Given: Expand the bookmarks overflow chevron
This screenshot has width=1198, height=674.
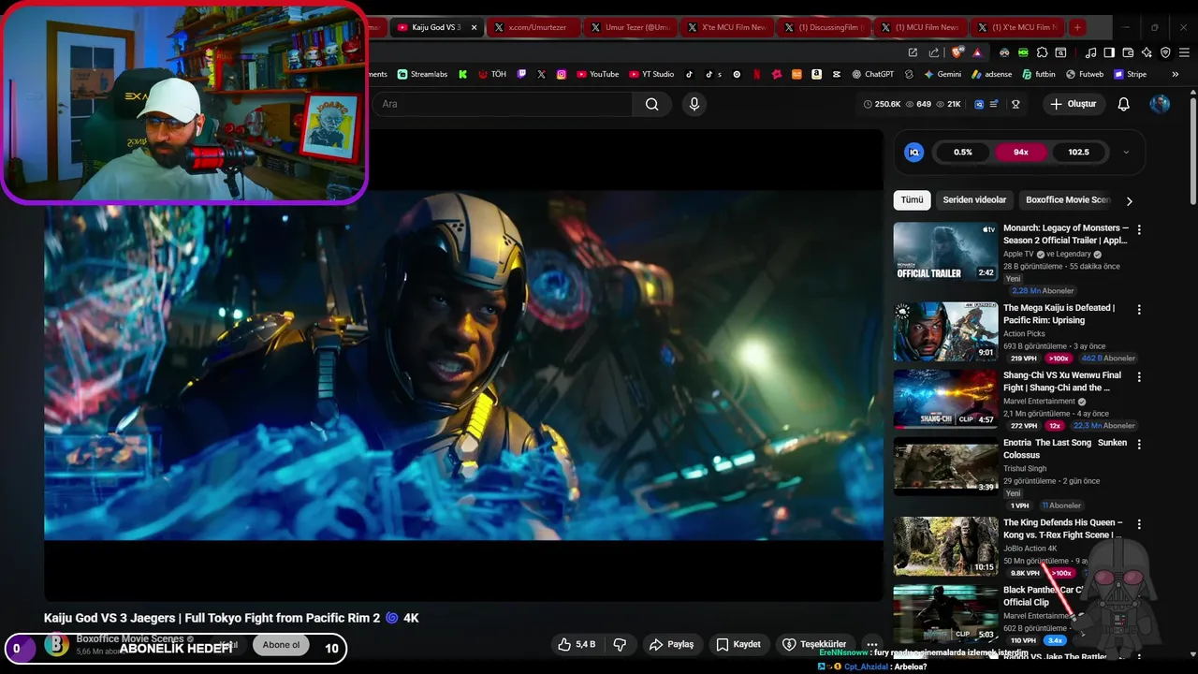Looking at the screenshot, I should tap(1176, 74).
